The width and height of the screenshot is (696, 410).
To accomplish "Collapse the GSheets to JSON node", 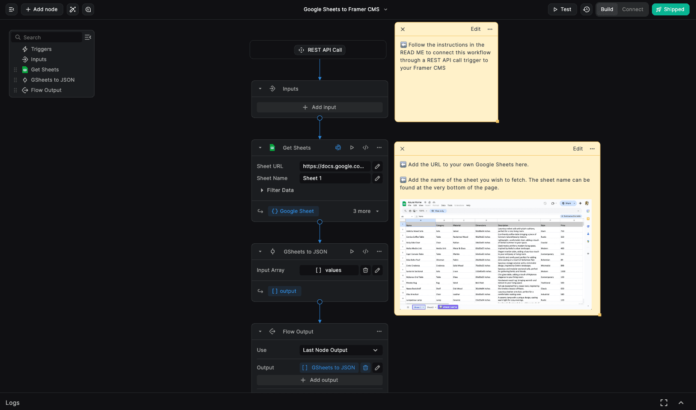I will pos(260,252).
